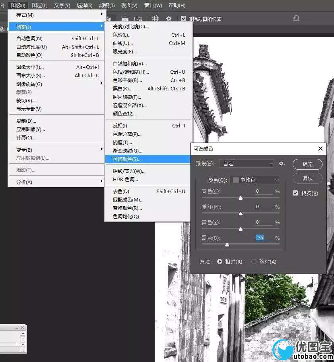Open the 预设 preset dropdown
This screenshot has height=362, width=334.
point(247,164)
